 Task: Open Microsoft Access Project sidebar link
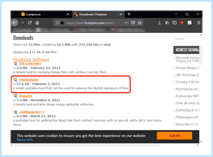coord(187,60)
